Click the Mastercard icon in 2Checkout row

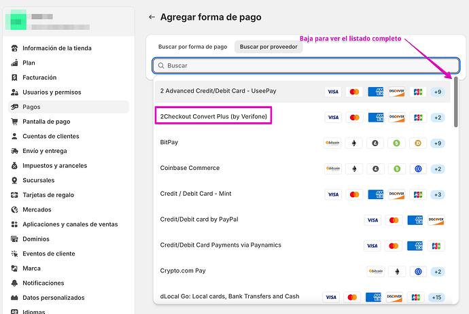tap(354, 118)
